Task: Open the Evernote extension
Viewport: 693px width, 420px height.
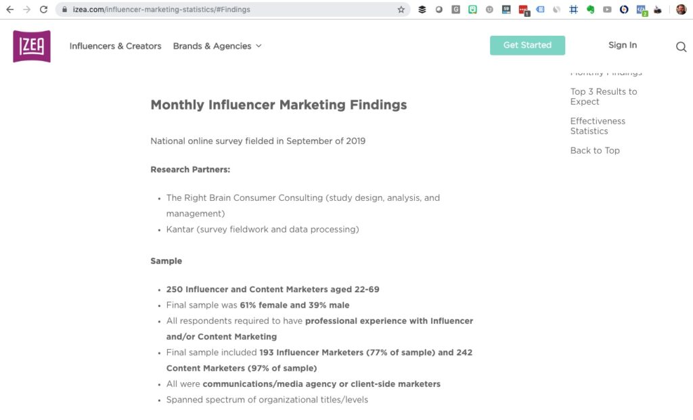Action: [590, 9]
